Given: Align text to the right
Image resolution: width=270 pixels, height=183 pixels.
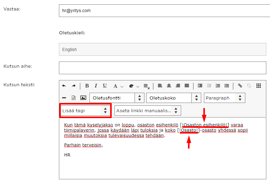Looking at the screenshot, I should tap(178, 86).
